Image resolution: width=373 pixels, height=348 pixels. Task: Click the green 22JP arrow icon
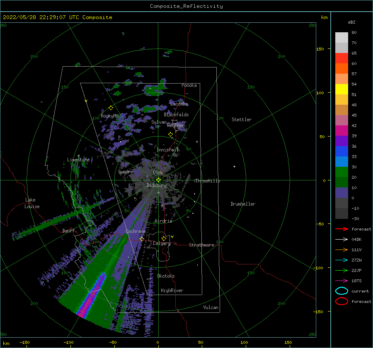[x=342, y=270]
